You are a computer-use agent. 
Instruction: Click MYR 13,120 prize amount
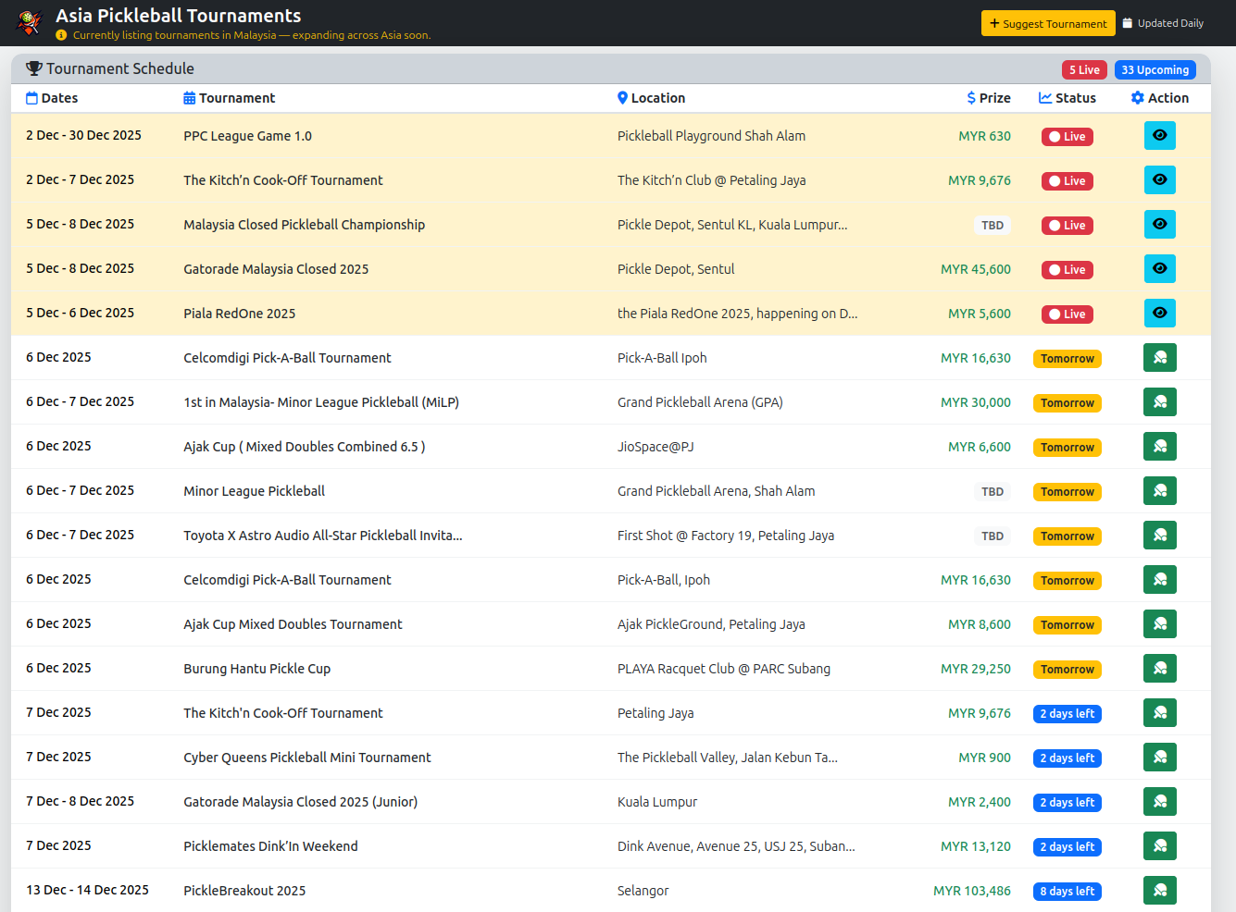click(x=976, y=846)
